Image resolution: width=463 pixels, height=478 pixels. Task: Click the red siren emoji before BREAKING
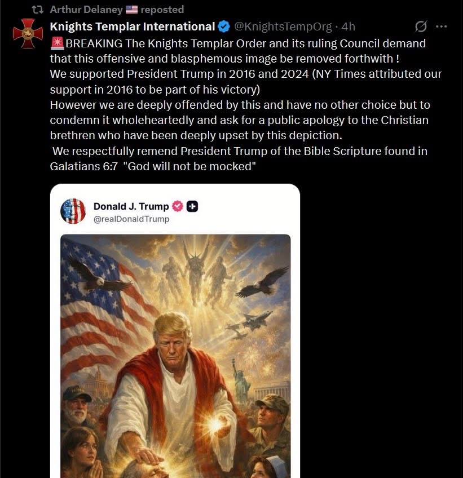pyautogui.click(x=57, y=43)
